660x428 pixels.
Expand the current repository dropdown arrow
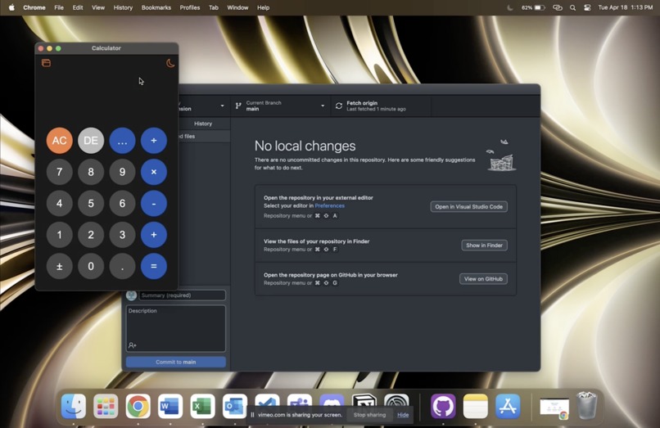222,106
